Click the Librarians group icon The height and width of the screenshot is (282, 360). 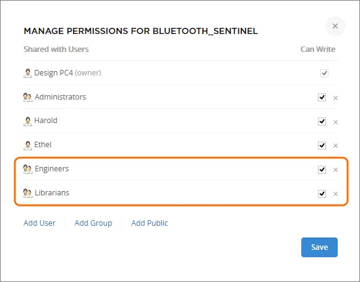click(28, 194)
